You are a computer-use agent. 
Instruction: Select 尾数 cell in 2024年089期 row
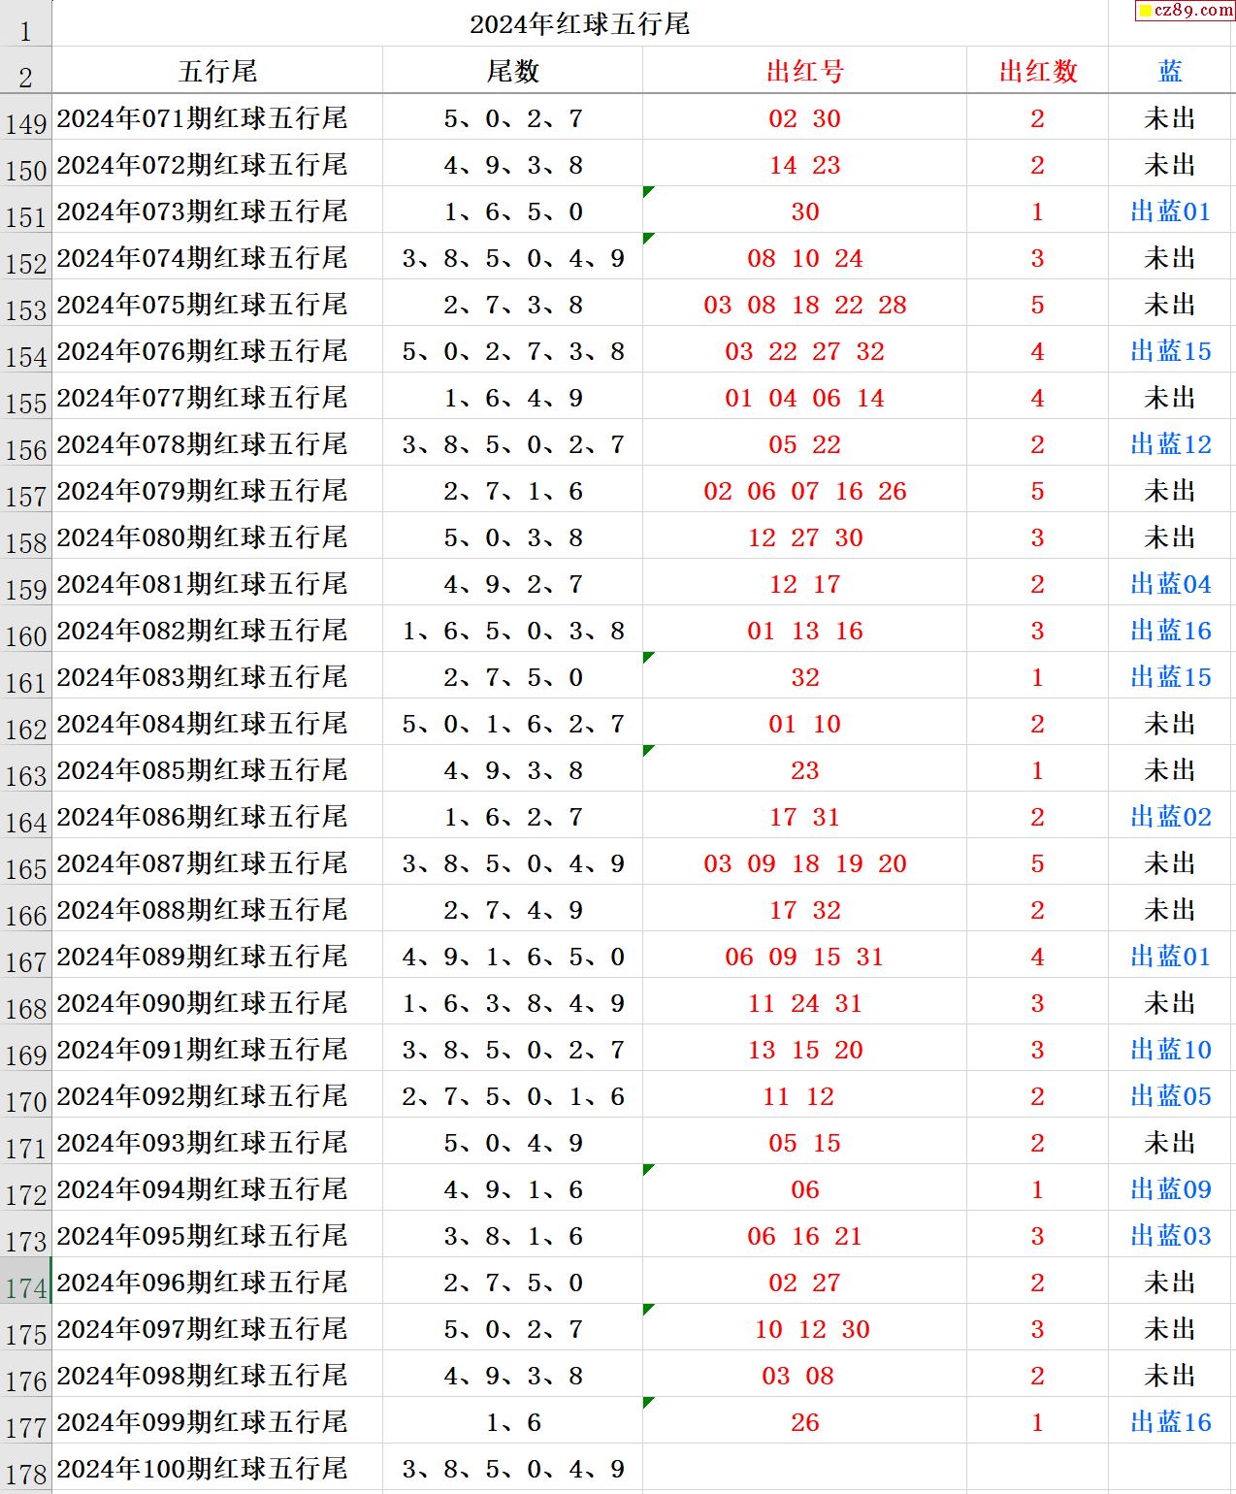click(x=512, y=956)
